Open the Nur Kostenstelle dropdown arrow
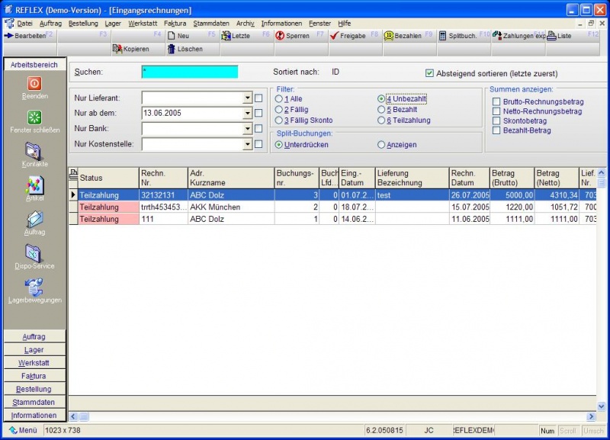610x440 pixels. [x=247, y=144]
